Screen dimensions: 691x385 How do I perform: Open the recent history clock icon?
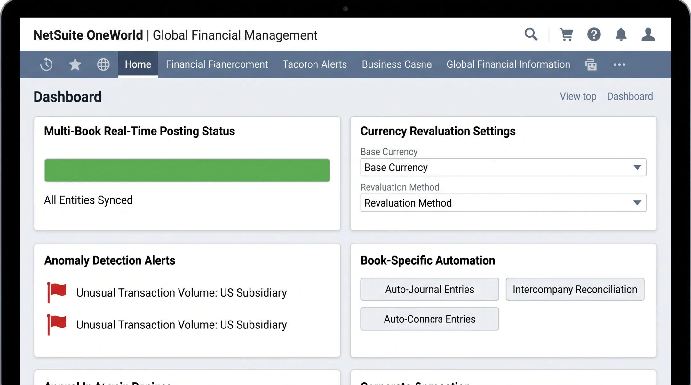point(46,64)
